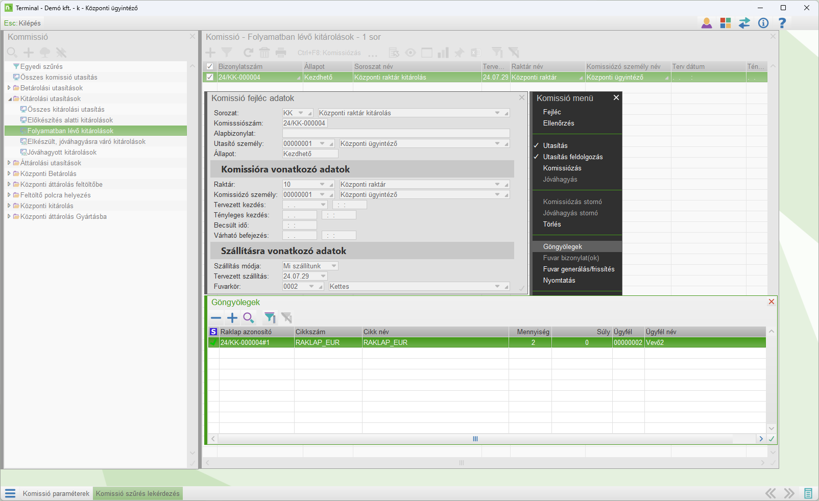Open the Szállítás módja dropdown
The height and width of the screenshot is (501, 819).
[334, 266]
